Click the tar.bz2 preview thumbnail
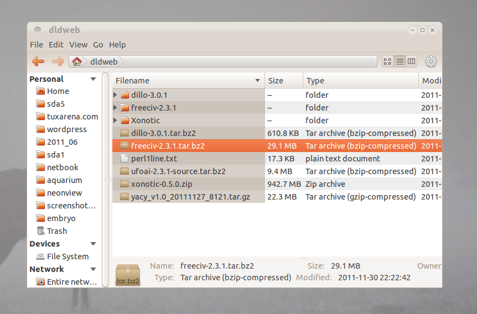 tap(128, 275)
